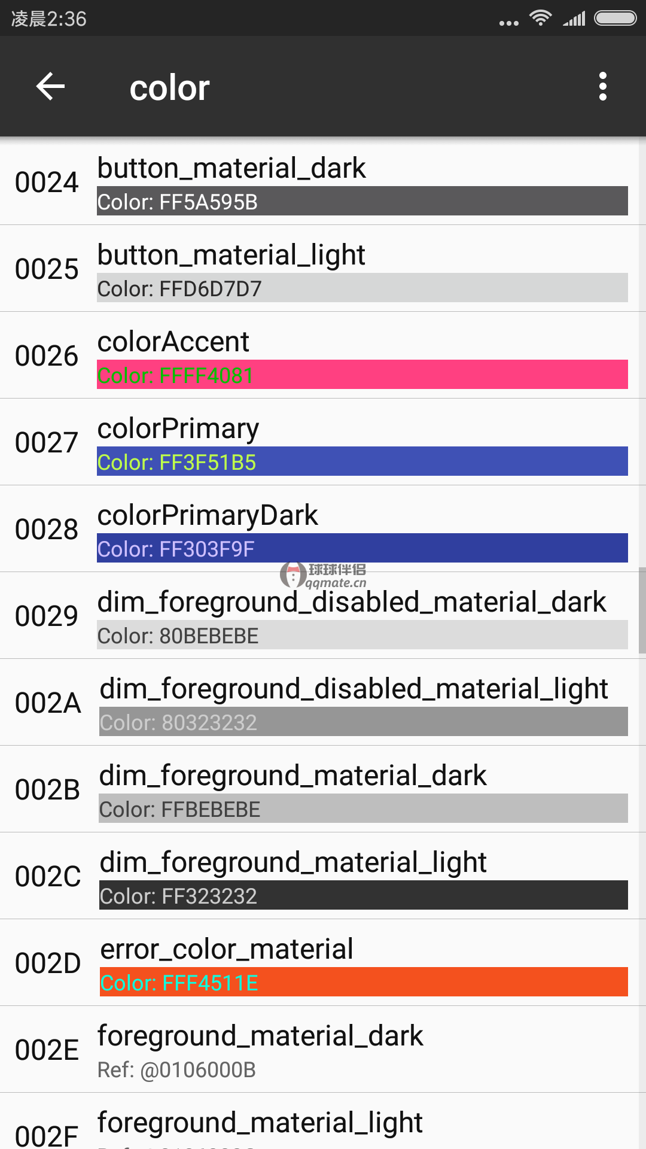Image resolution: width=646 pixels, height=1149 pixels.
Task: Select the dim_foreground_material_dark entry
Action: (323, 789)
